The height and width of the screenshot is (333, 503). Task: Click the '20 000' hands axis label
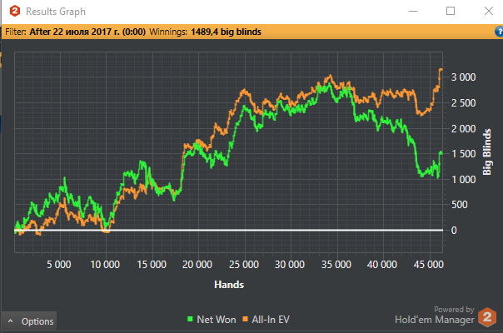197,265
